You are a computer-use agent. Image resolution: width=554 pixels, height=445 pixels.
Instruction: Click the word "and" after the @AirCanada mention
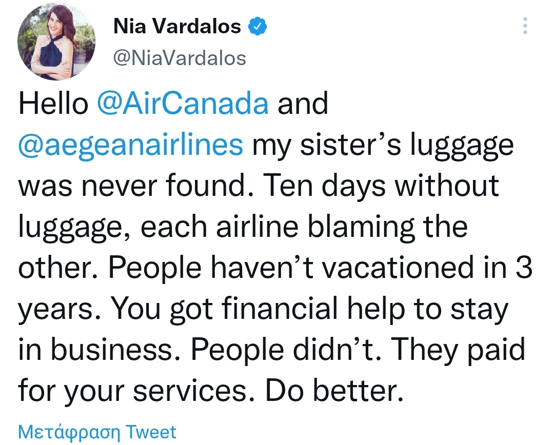click(x=303, y=104)
